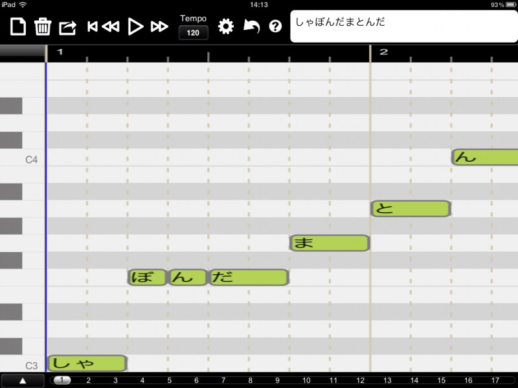Skip back to the song beginning
This screenshot has width=518, height=388.
(x=93, y=25)
